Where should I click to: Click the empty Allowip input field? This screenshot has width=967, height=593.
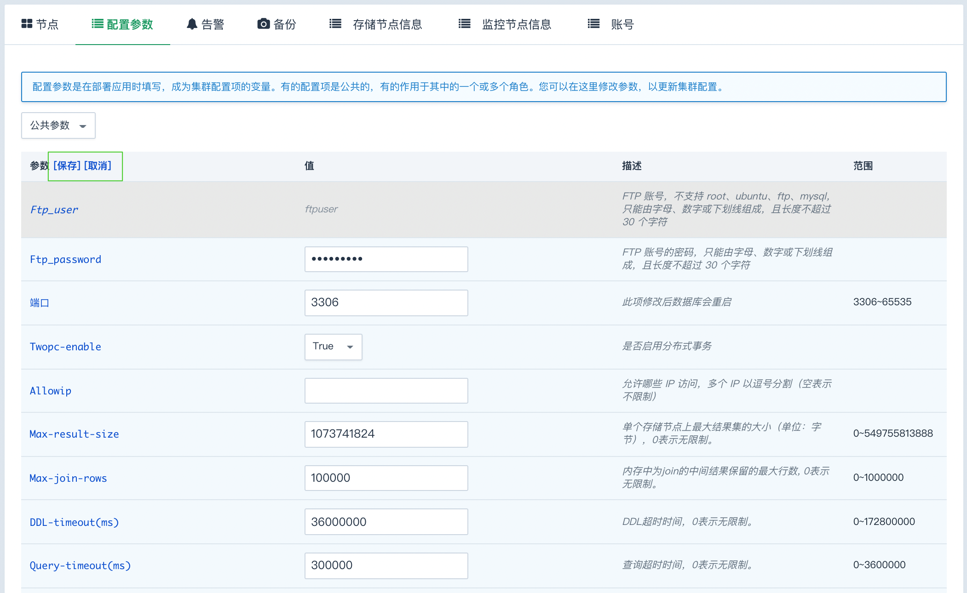386,391
